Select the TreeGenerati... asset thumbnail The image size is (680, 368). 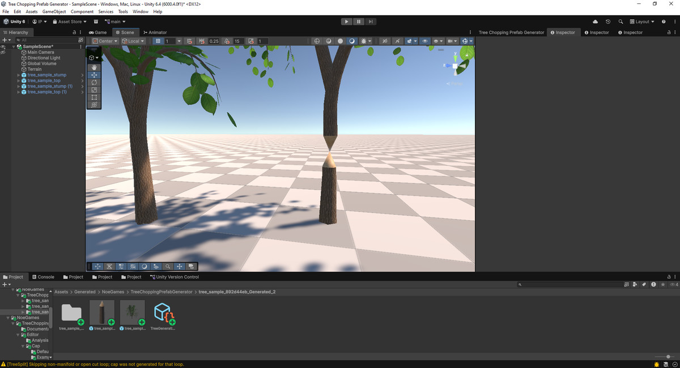(163, 313)
